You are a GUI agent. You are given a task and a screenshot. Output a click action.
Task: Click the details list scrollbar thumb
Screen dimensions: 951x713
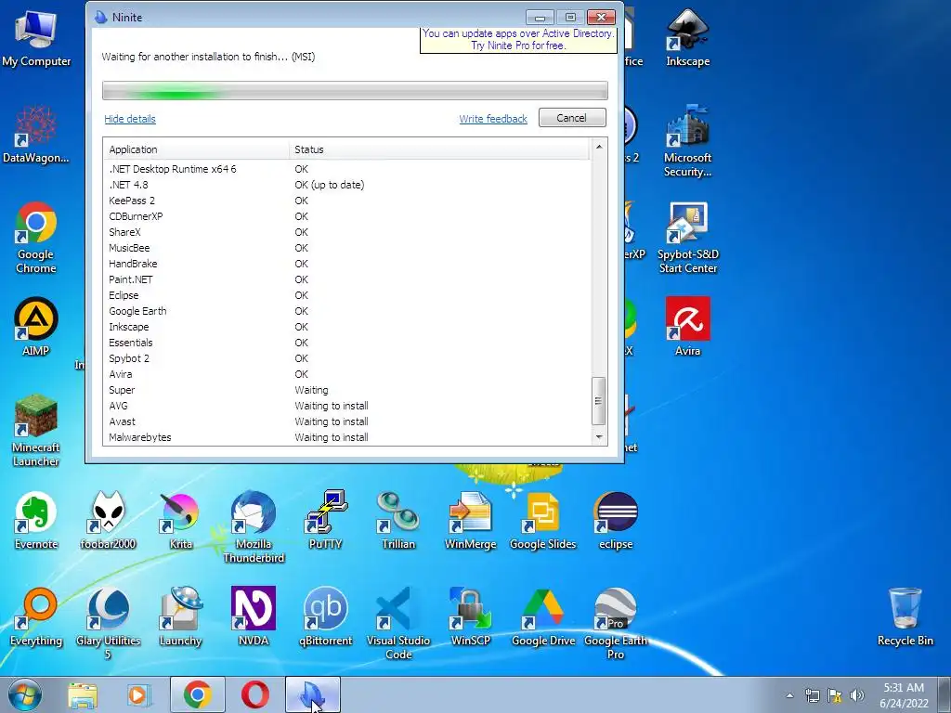click(x=599, y=401)
